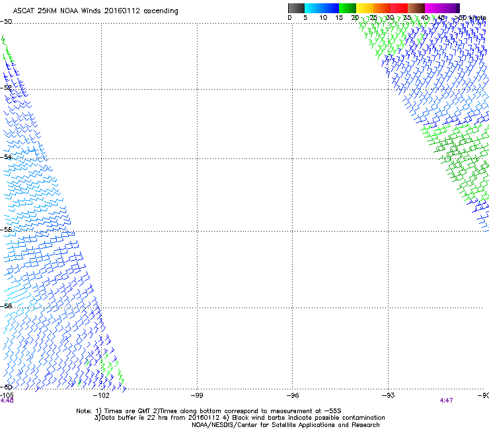
Task: Click the -56 latitude label
Action: [x=6, y=230]
